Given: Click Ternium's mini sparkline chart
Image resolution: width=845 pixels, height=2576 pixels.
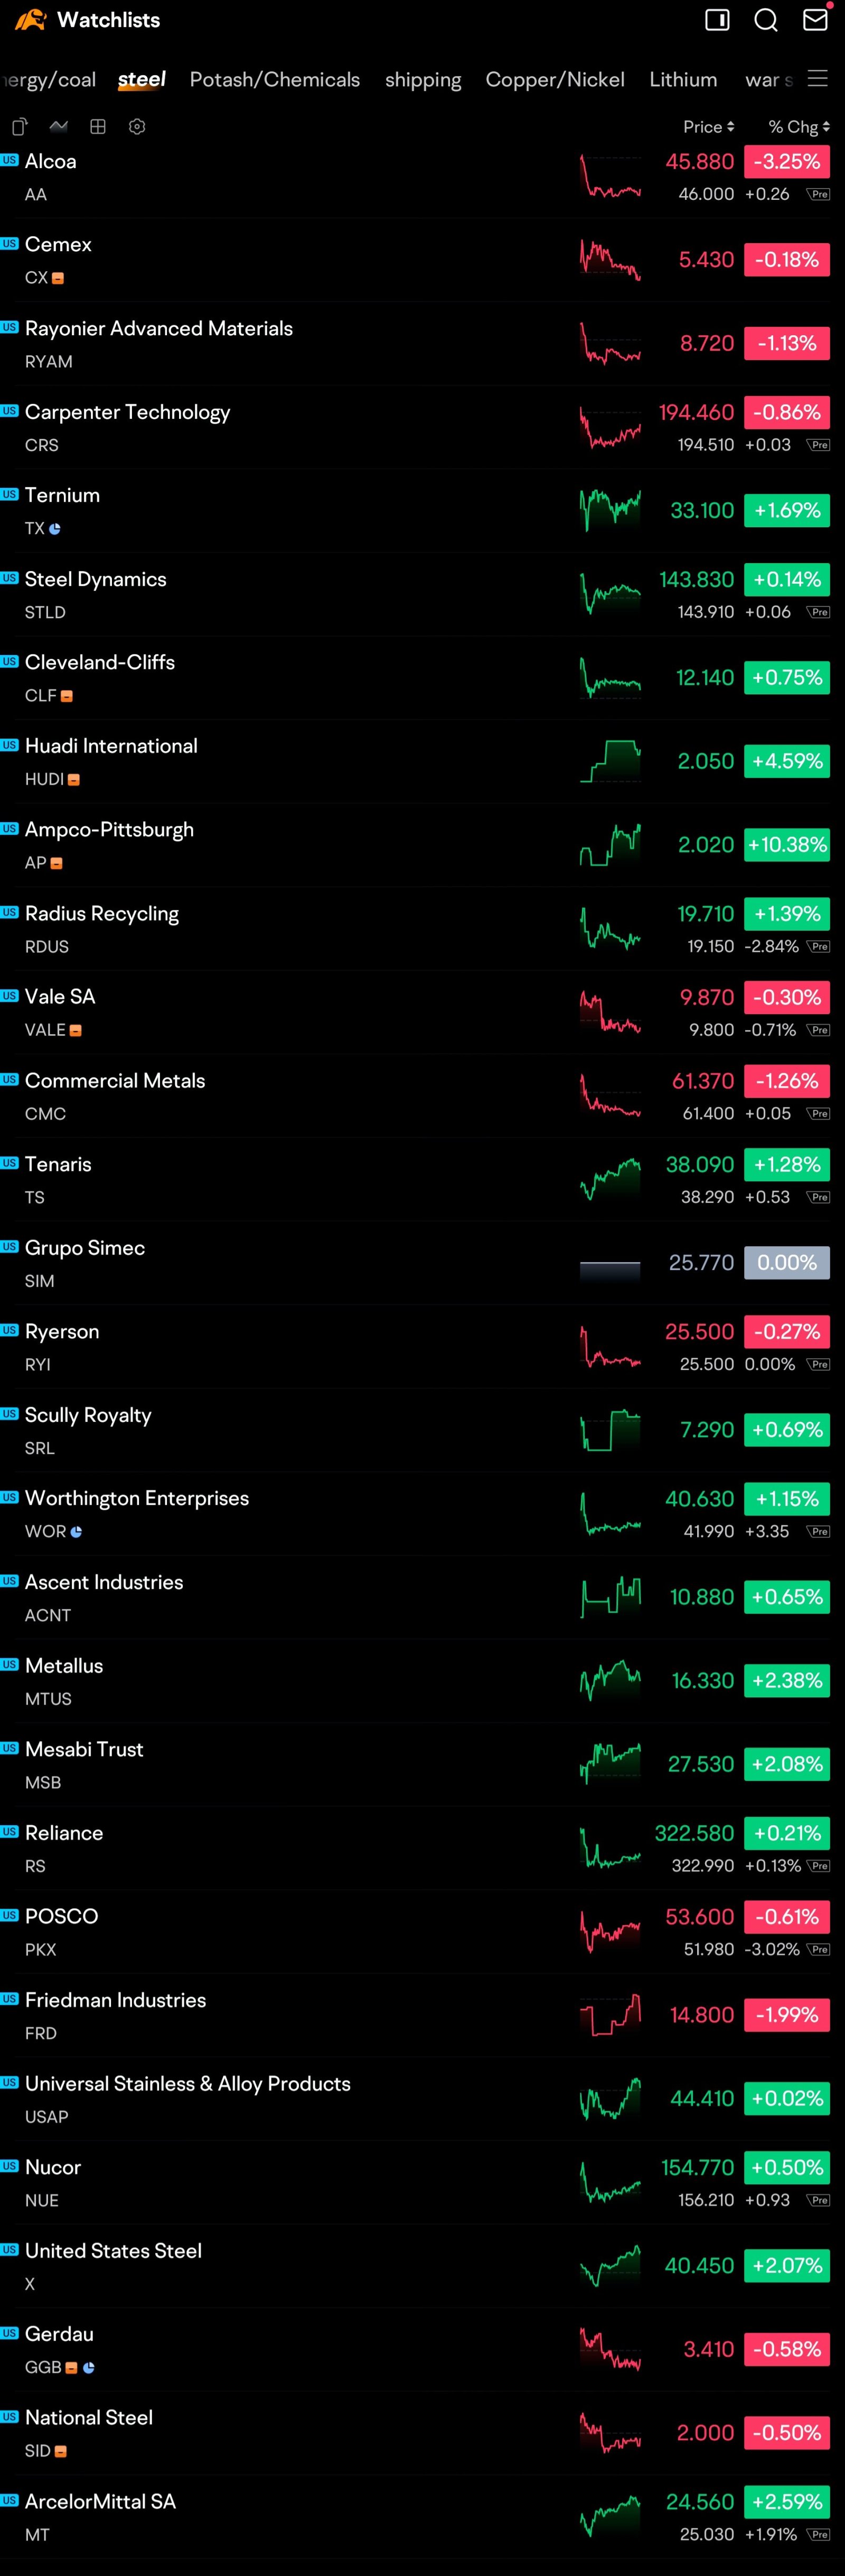Looking at the screenshot, I should pyautogui.click(x=611, y=510).
